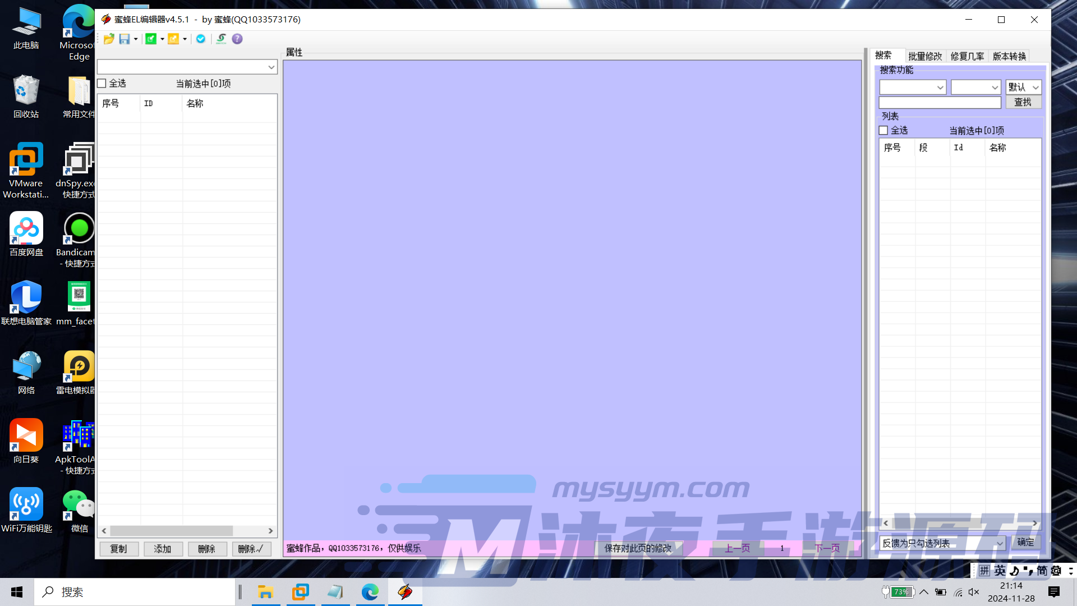Switch to the 版本转换 tab
1077x606 pixels.
[x=1009, y=56]
